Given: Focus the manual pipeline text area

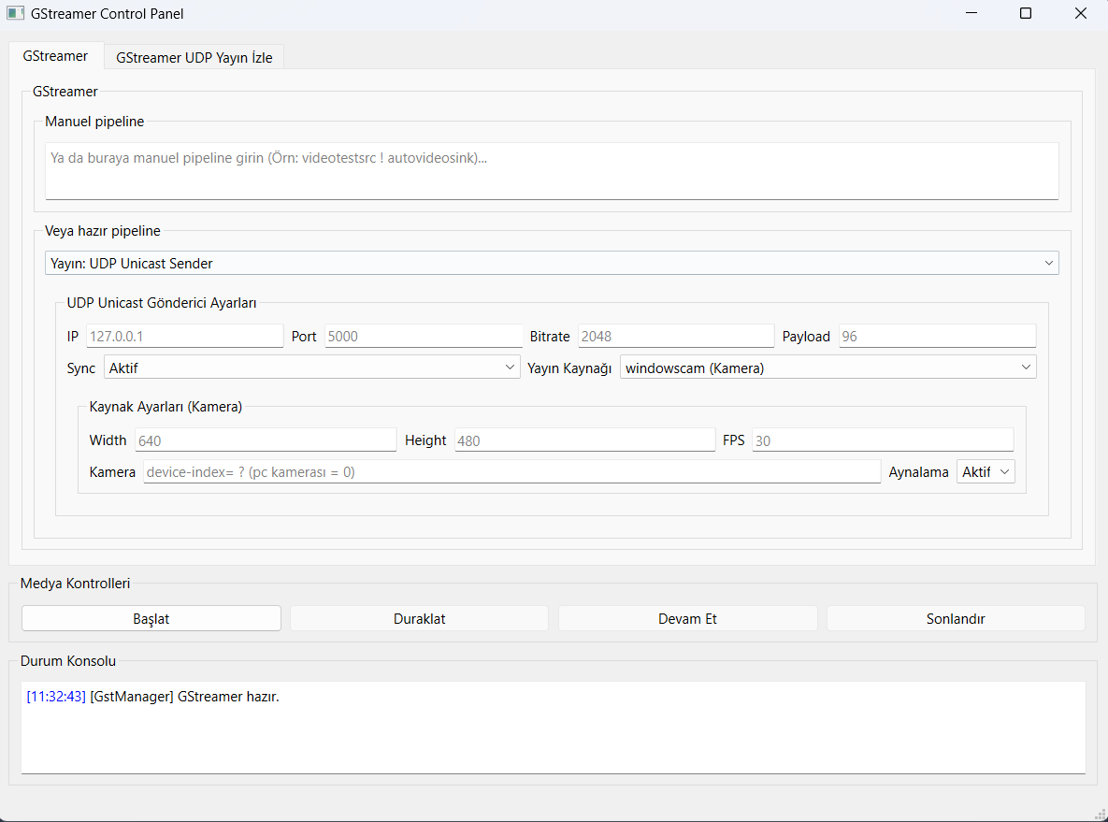Looking at the screenshot, I should pos(552,170).
